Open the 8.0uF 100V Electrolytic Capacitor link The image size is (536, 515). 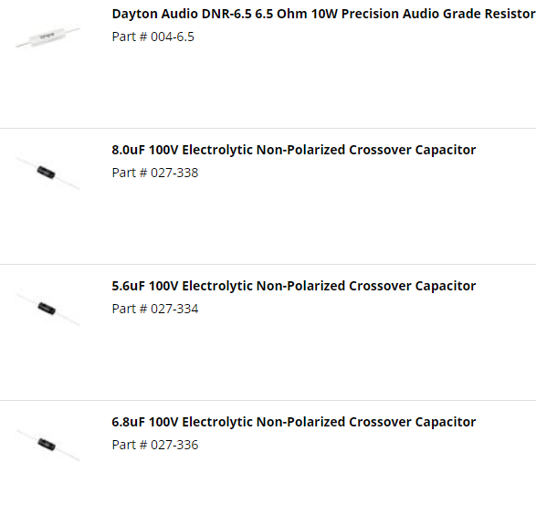[294, 150]
